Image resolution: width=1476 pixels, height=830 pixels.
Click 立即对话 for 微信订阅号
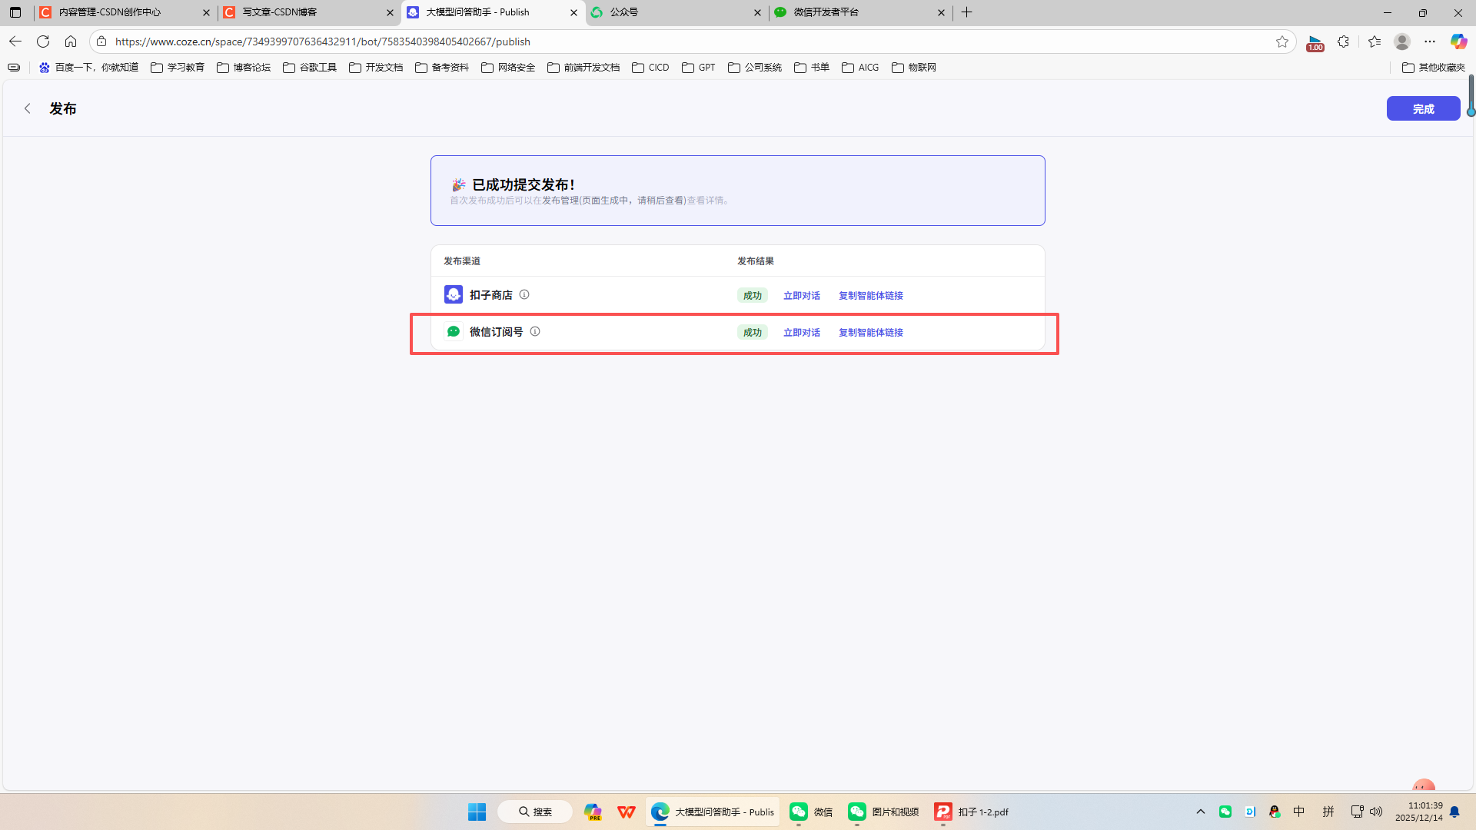(x=801, y=333)
